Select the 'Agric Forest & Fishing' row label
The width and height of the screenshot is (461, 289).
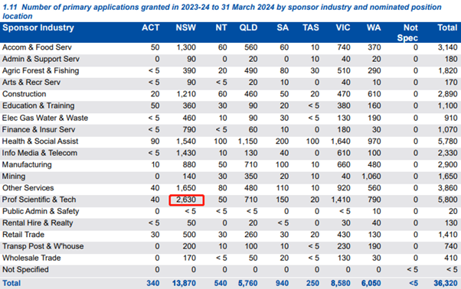[x=41, y=70]
